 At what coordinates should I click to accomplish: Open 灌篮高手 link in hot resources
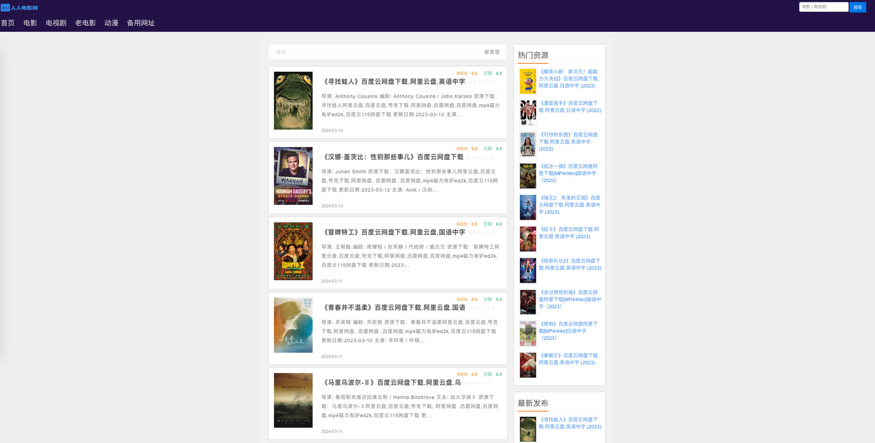point(570,107)
